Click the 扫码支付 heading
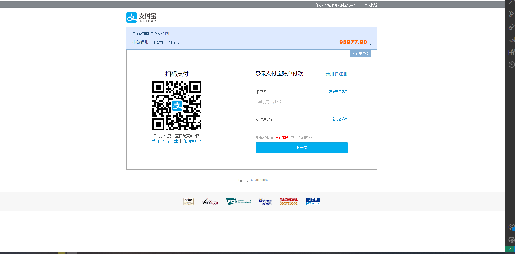 [x=177, y=74]
